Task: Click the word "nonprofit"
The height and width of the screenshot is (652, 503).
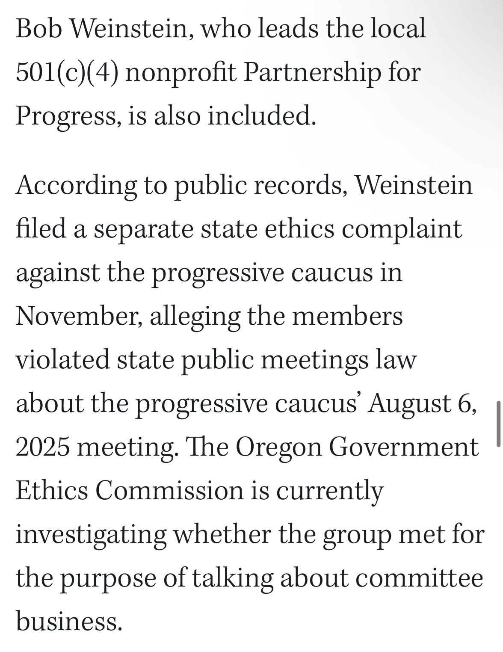Action: coord(181,72)
